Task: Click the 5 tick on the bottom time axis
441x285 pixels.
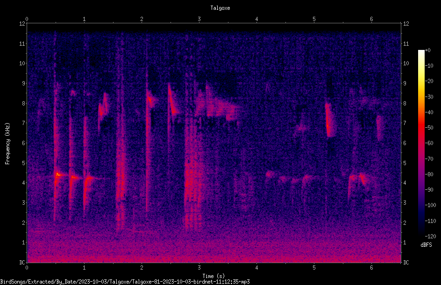Action: click(314, 268)
